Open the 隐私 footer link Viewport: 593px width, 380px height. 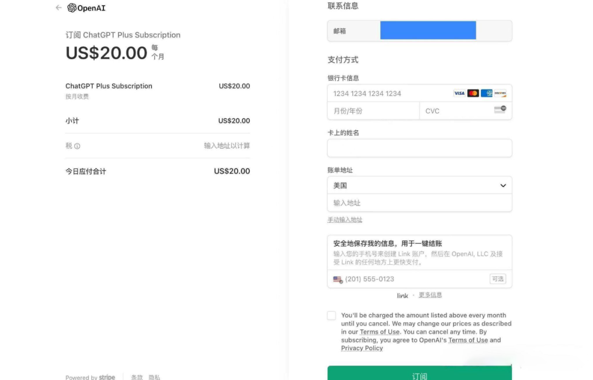(154, 377)
